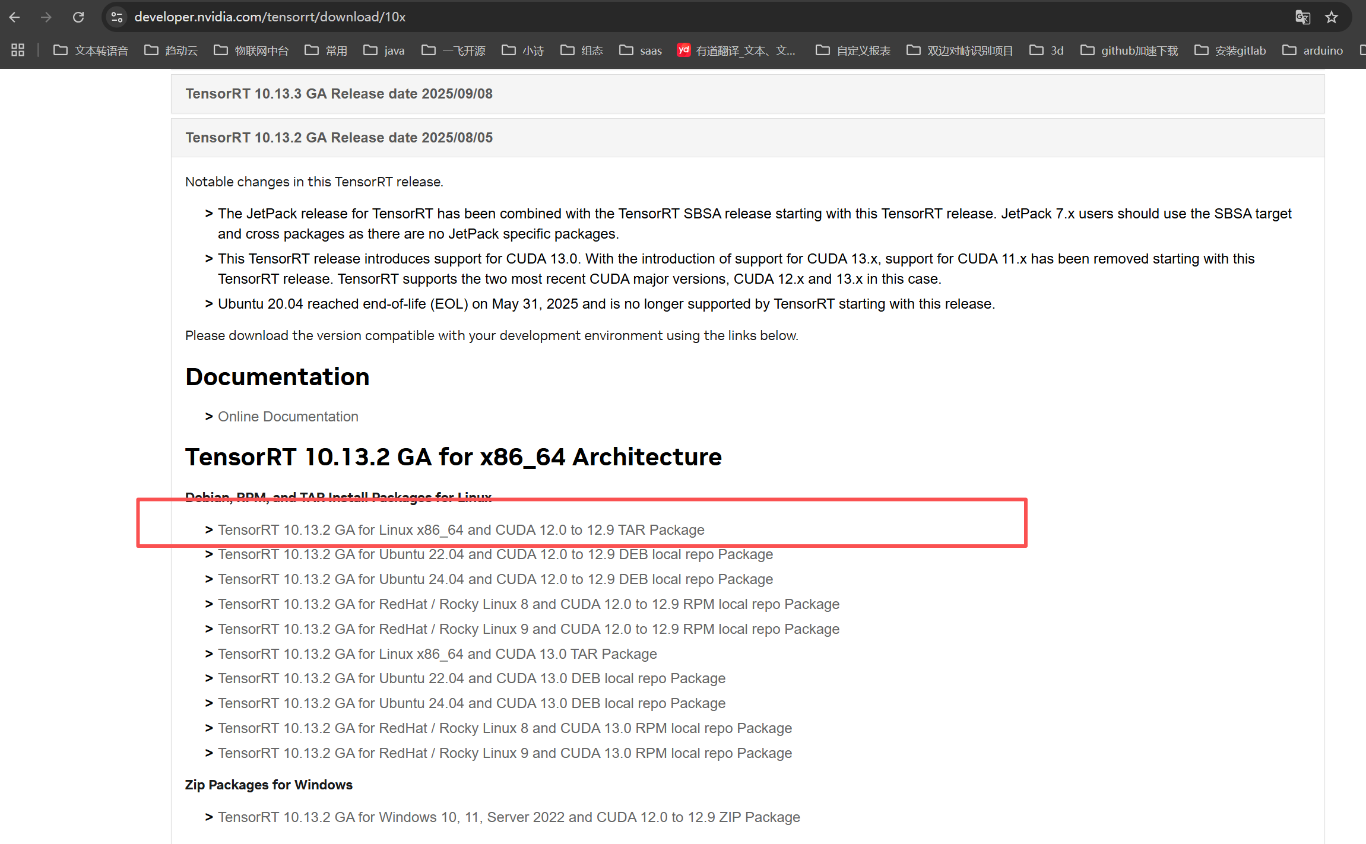Bookmark this page with the star icon

pos(1332,17)
